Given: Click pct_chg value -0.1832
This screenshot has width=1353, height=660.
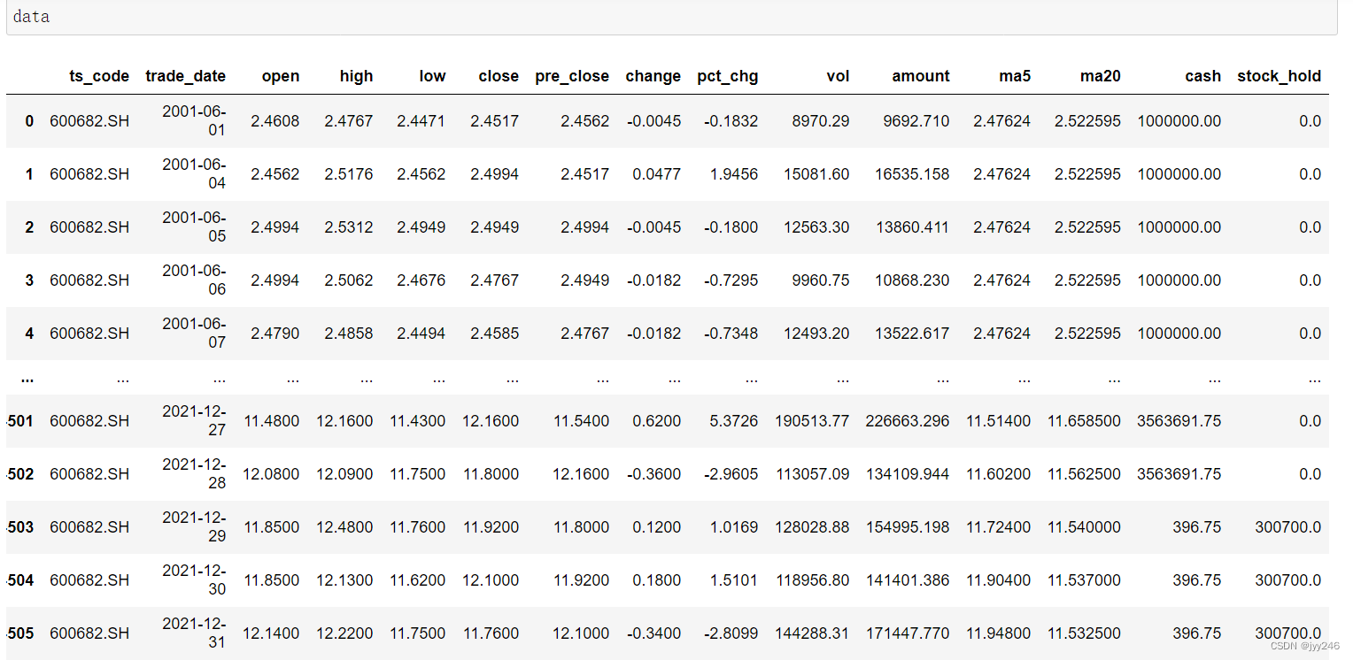Looking at the screenshot, I should (731, 121).
